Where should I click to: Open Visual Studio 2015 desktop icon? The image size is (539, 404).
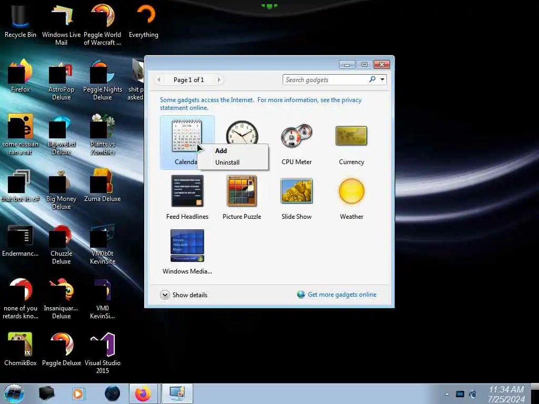(103, 353)
